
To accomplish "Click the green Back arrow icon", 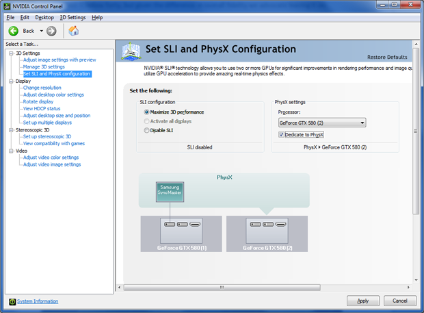I will pyautogui.click(x=13, y=31).
